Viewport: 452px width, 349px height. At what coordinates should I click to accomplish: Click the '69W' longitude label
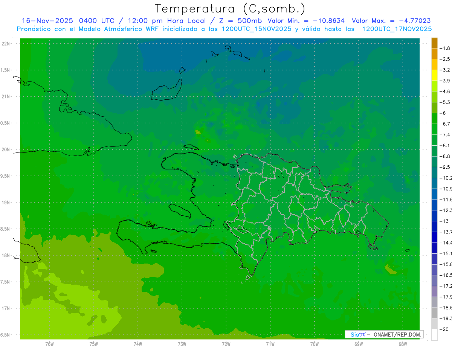click(x=359, y=344)
